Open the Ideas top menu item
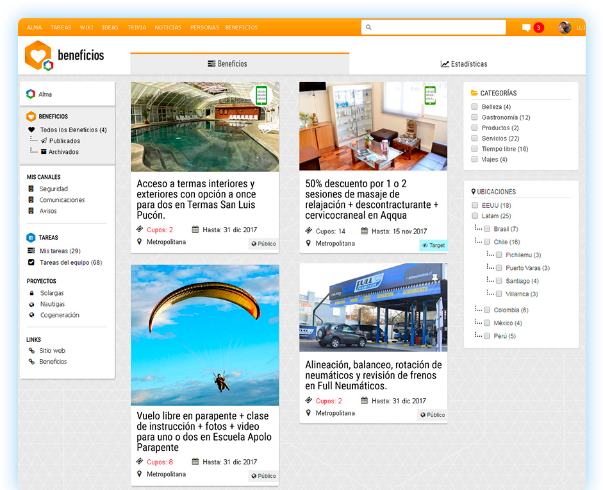Viewport: 603px width, 490px height. point(110,28)
